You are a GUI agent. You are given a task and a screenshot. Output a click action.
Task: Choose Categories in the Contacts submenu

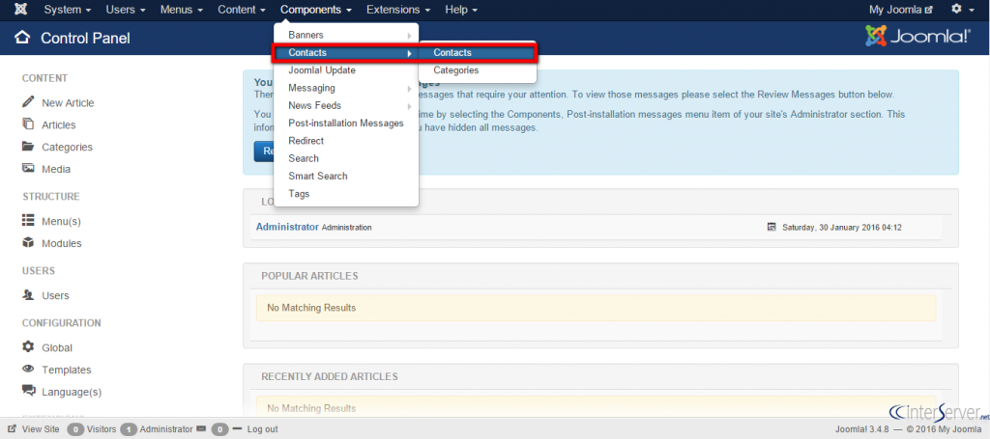tap(478, 70)
